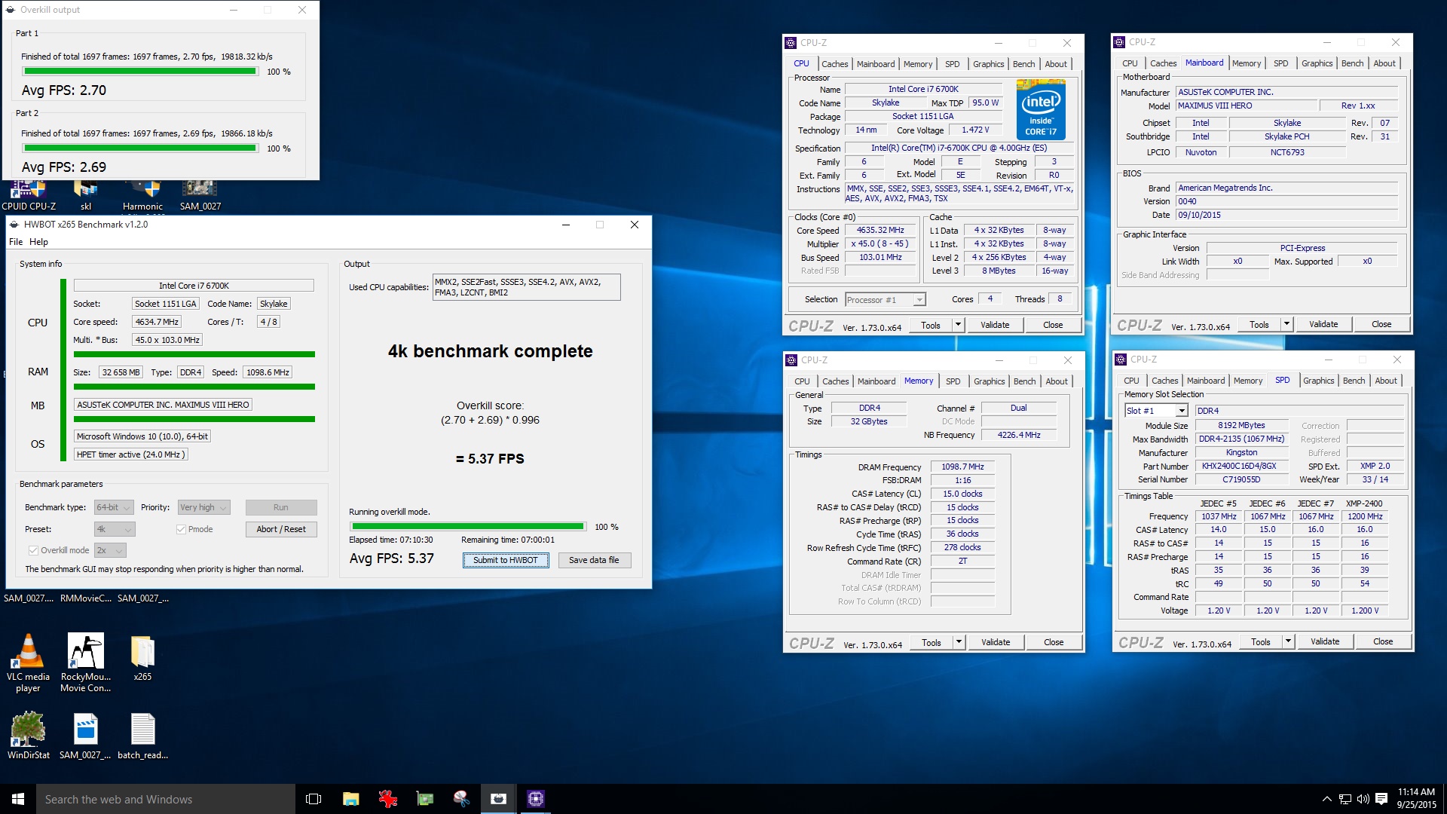
Task: Open the Slot #1 memory slot dropdown
Action: coord(1156,411)
